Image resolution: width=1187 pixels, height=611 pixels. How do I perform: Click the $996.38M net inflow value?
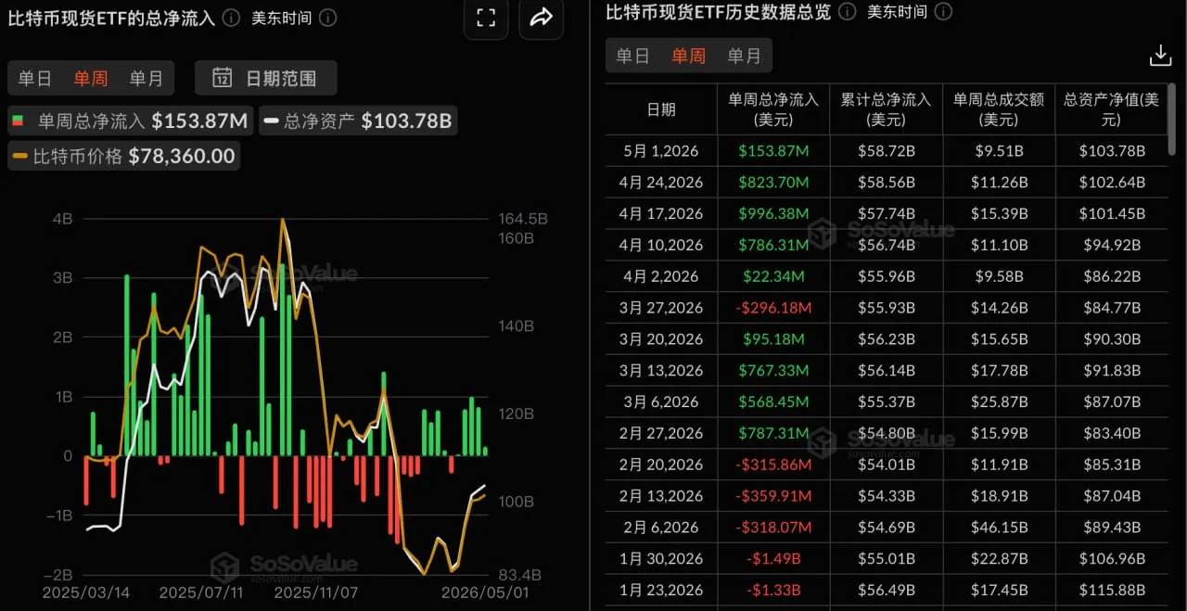click(x=773, y=214)
